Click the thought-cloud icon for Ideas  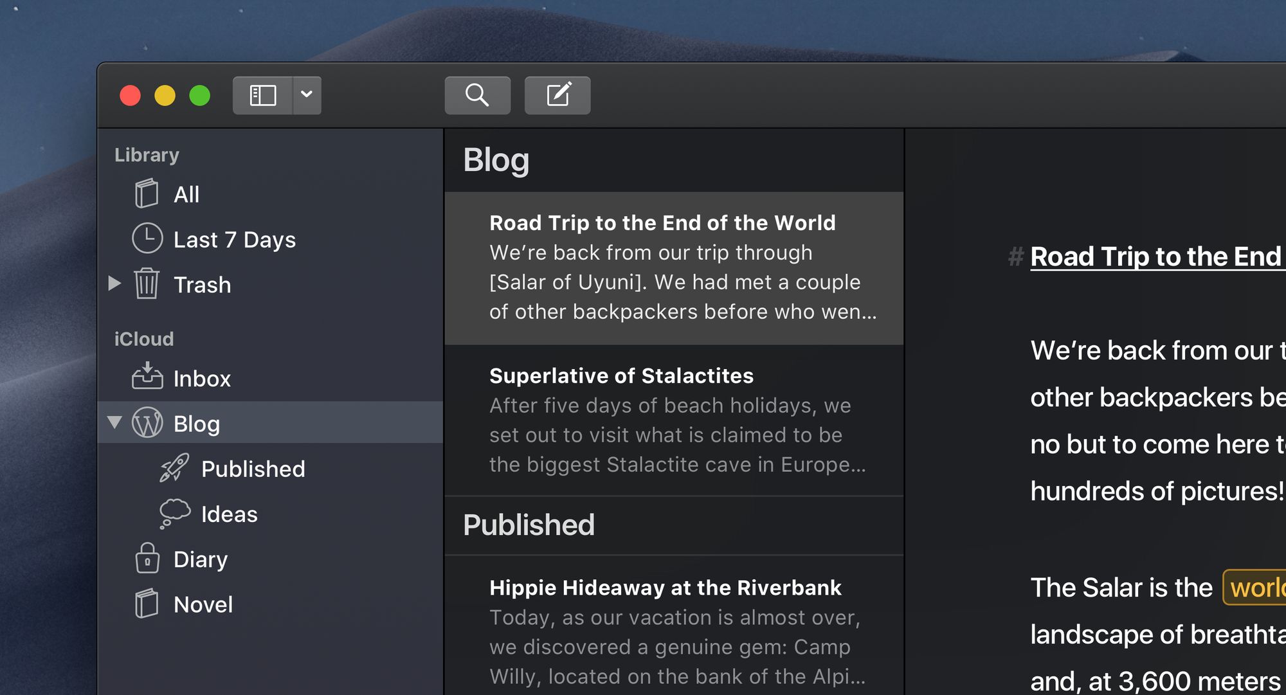176,513
